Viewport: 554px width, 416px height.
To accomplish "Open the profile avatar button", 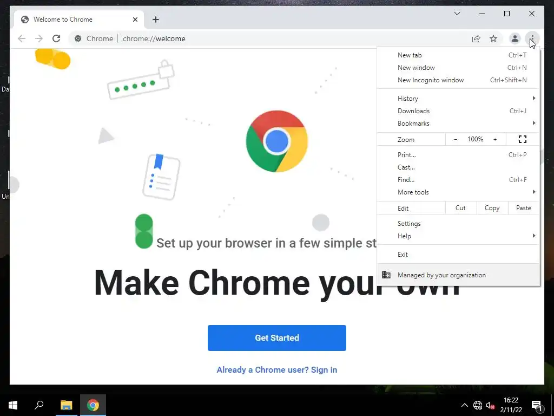I will (x=515, y=38).
